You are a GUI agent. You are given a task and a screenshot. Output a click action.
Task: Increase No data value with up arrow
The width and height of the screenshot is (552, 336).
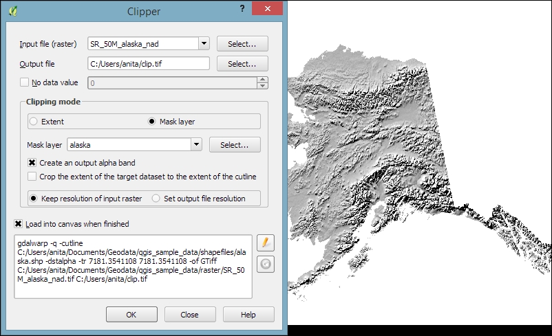click(x=263, y=80)
